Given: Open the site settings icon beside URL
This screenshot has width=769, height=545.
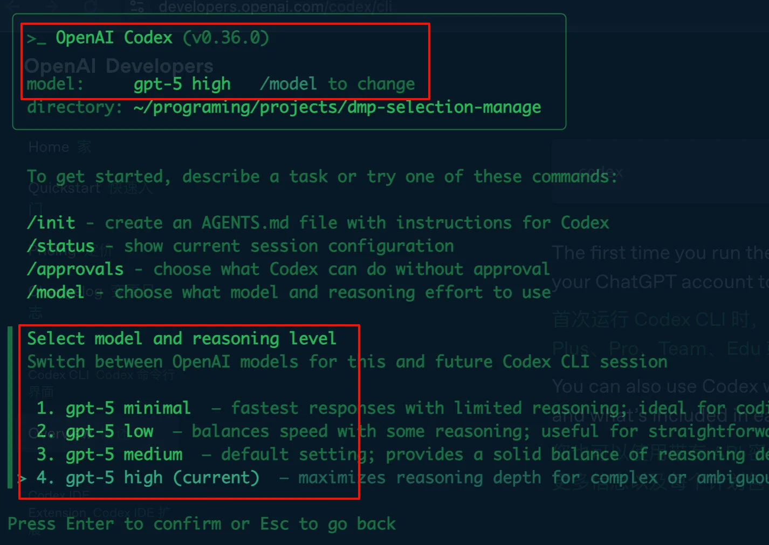Looking at the screenshot, I should [137, 6].
